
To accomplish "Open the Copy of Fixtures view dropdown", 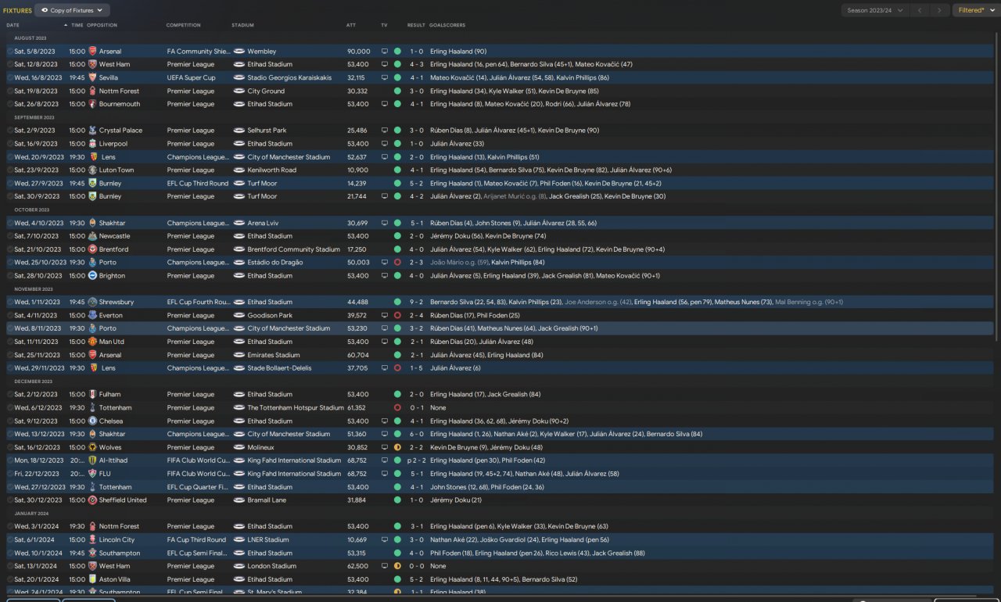I will (72, 10).
